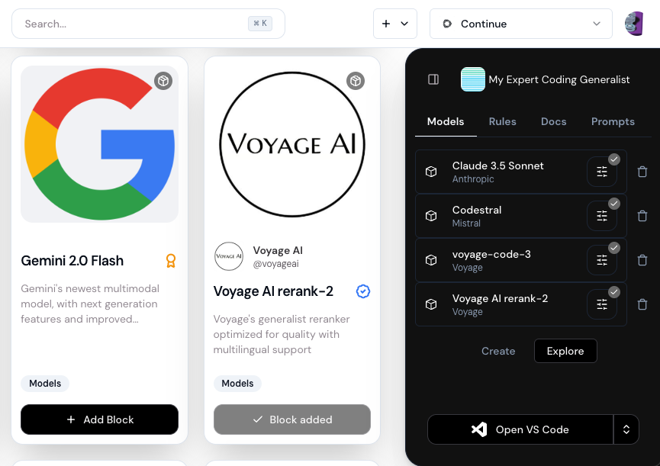Switch to the Prompts tab
The width and height of the screenshot is (660, 466).
[x=613, y=121]
